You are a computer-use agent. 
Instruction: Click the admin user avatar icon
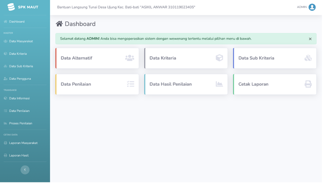click(x=312, y=7)
